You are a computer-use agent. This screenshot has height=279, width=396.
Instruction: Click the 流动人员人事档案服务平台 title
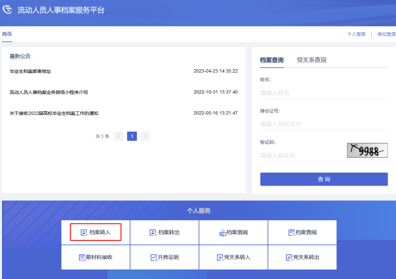click(61, 10)
